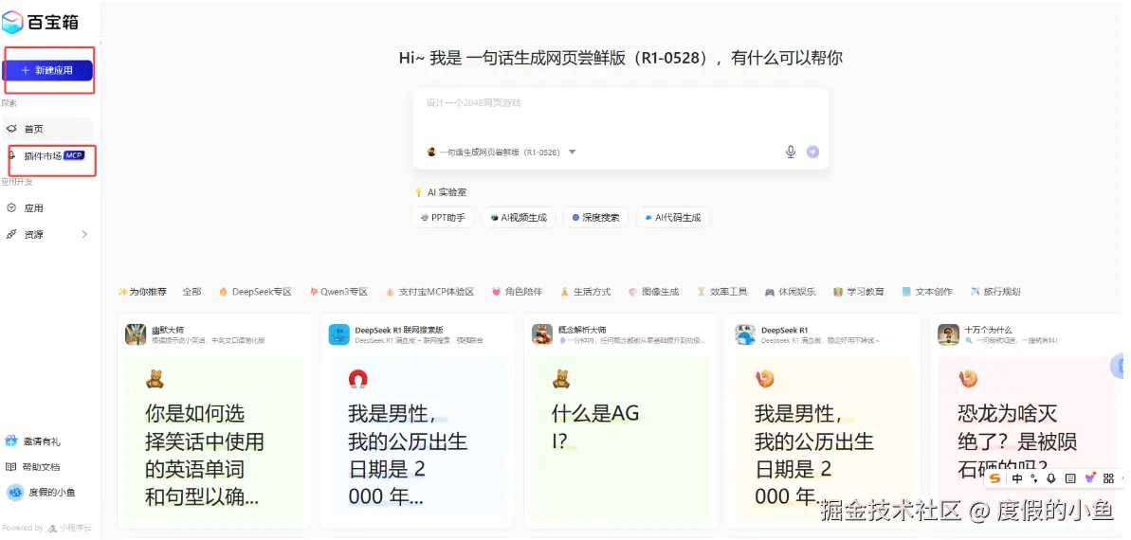
Task: Open 帮助文档 link
Action: [x=42, y=467]
